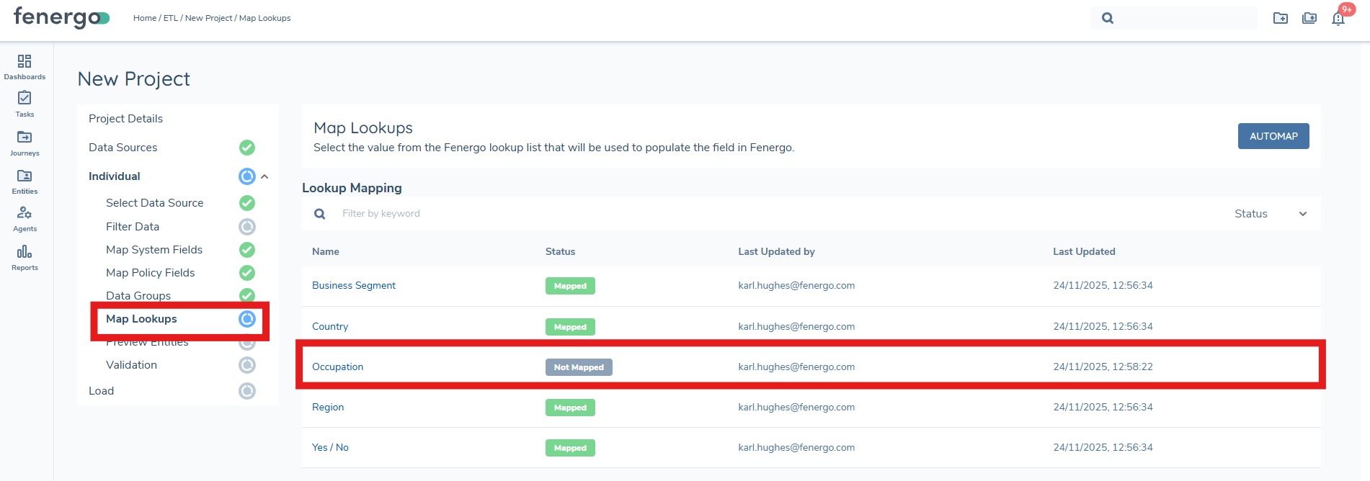Click the Data Sources completed checkmark
Image resolution: width=1370 pixels, height=481 pixels.
tap(246, 148)
